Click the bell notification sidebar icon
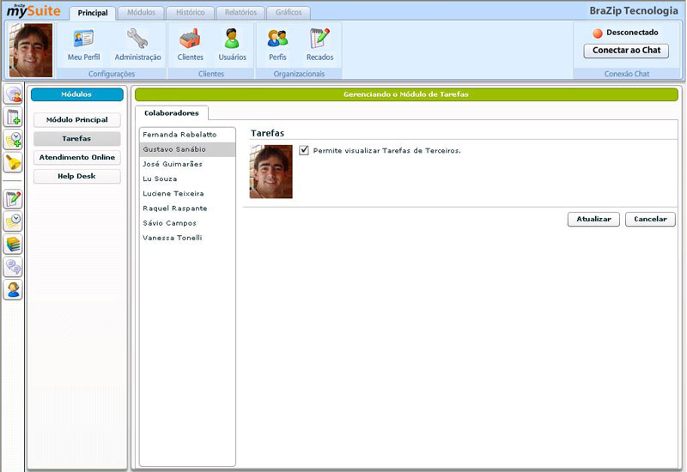 13,162
